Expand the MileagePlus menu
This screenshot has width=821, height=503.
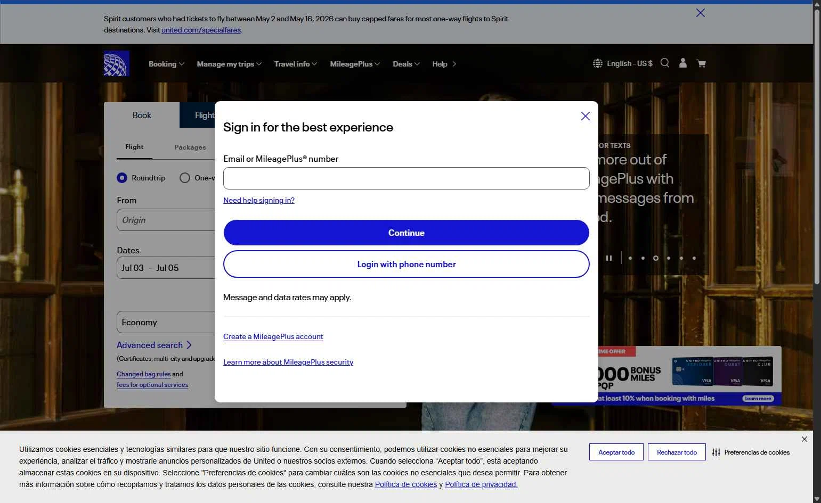click(355, 64)
